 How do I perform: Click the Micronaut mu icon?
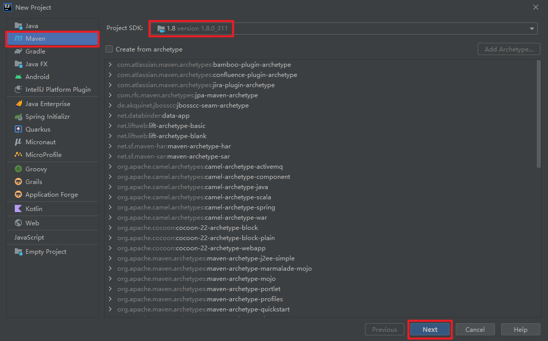point(18,142)
